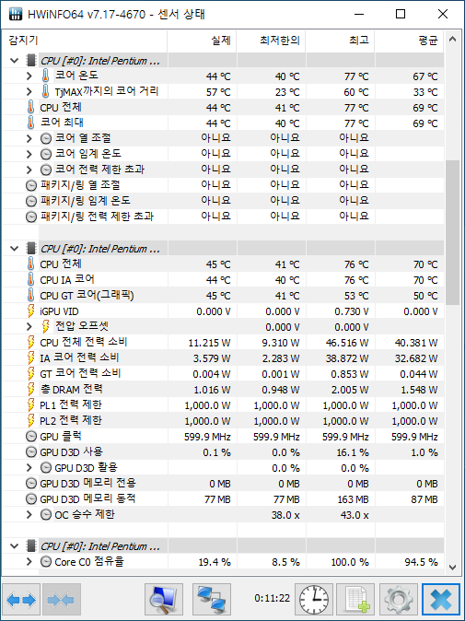Select the GPU D3D 메모리 동적 row

point(223,499)
